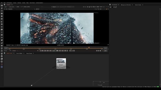Open the Transform nodes toolbar menu

point(2,27)
